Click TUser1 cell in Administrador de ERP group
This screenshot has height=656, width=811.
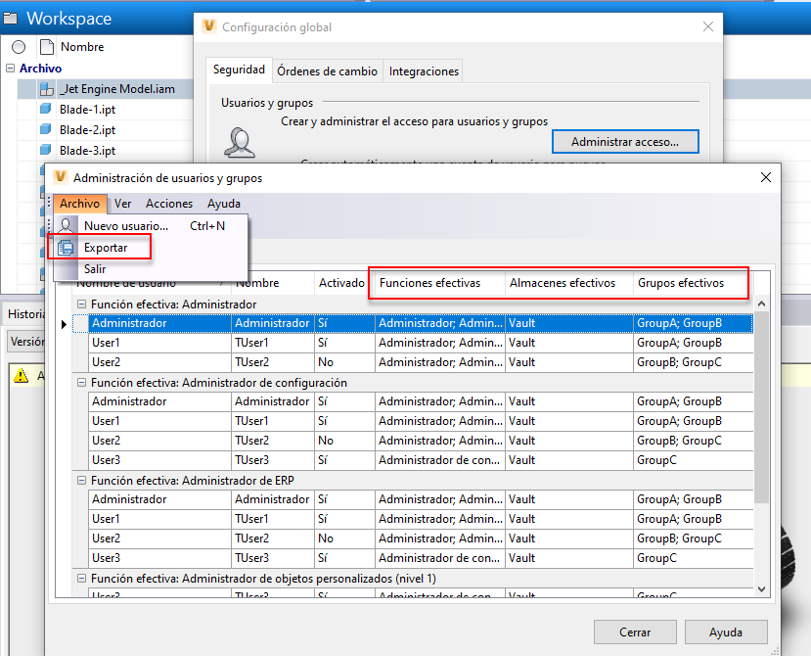(x=273, y=519)
